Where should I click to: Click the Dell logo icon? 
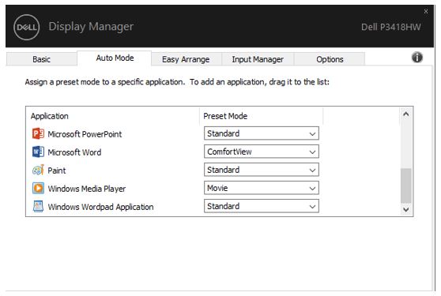[27, 28]
